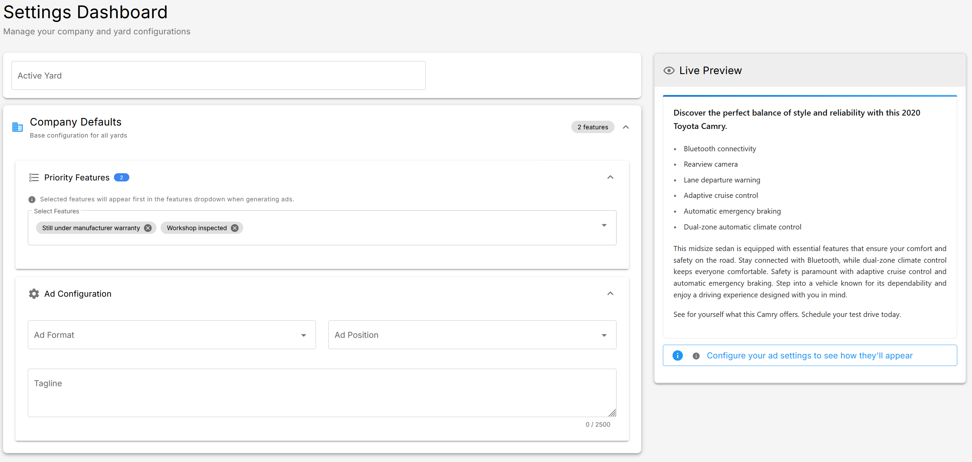
Task: Click the small info icon next to configure link
Action: pos(696,356)
